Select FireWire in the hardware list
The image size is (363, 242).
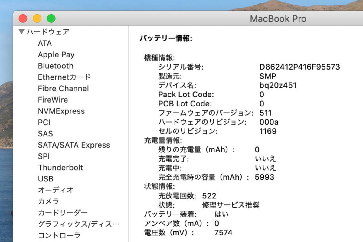tap(53, 100)
